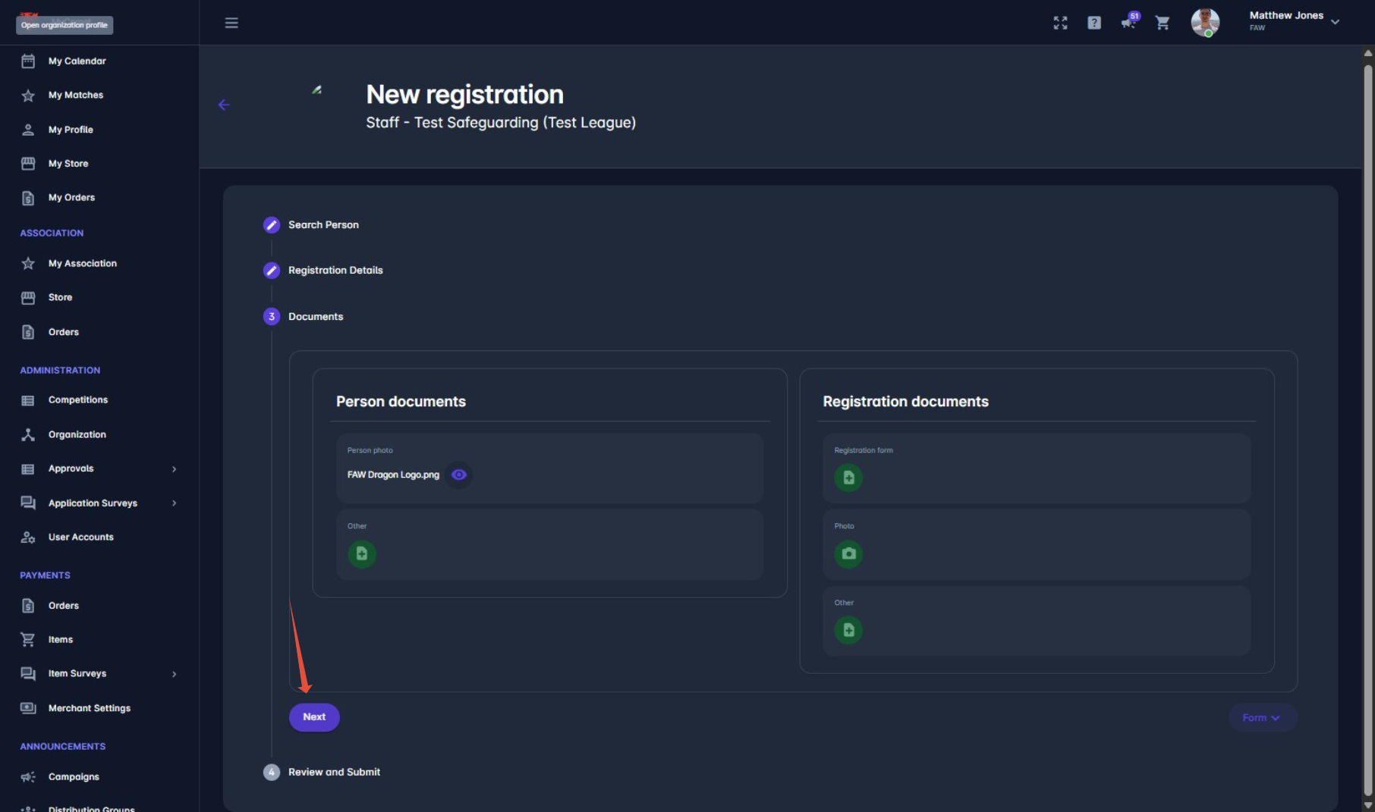This screenshot has height=812, width=1375.
Task: Expand Application Surveys submenu
Action: [174, 503]
